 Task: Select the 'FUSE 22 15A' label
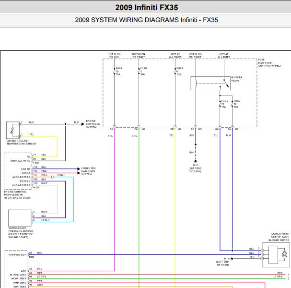tap(237, 104)
